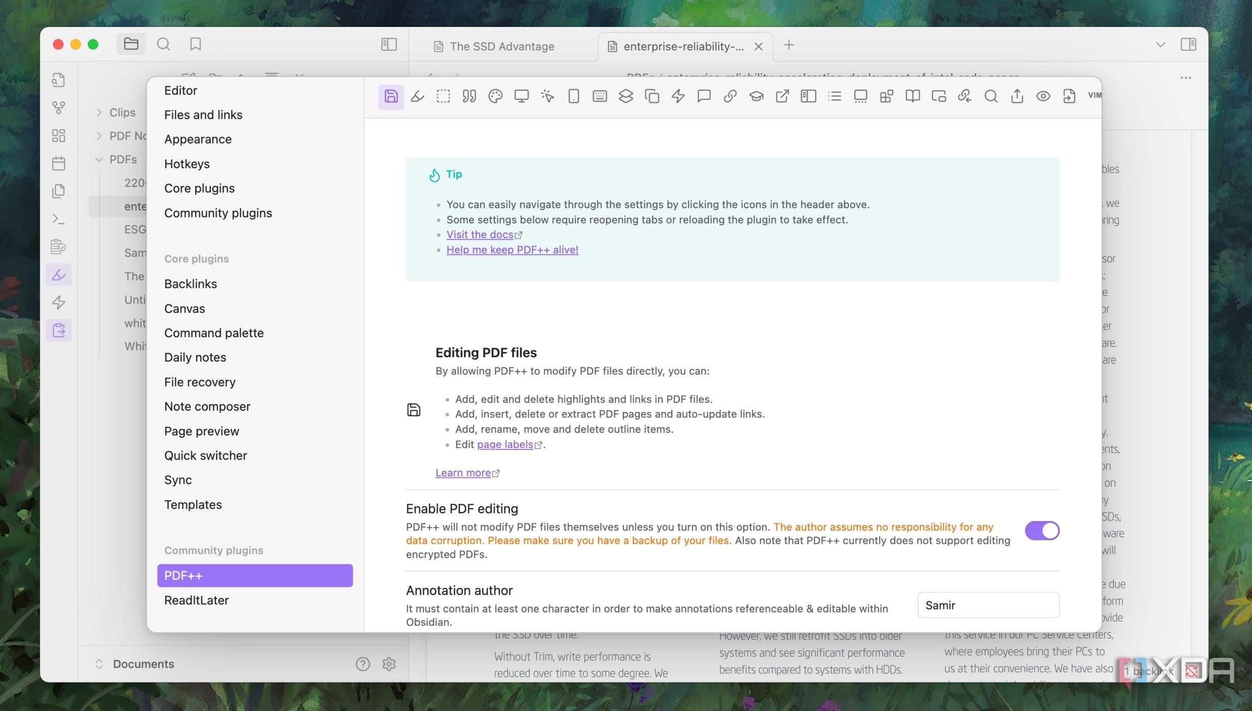Open Hotkeys settings
The width and height of the screenshot is (1252, 711).
[x=186, y=164]
